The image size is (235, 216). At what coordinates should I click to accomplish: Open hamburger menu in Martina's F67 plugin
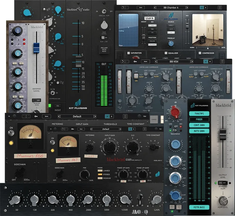coord(145,129)
